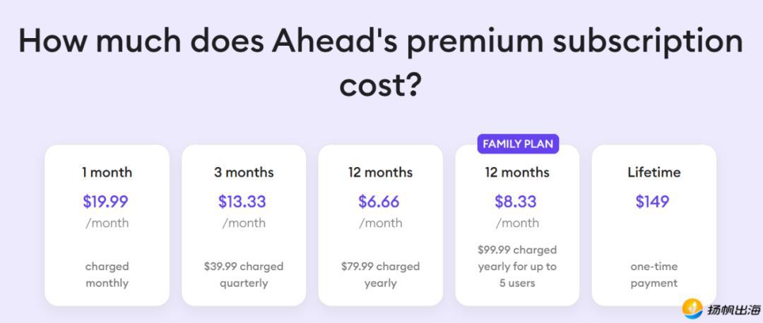
Task: Click the $149 lifetime price
Action: coord(653,202)
